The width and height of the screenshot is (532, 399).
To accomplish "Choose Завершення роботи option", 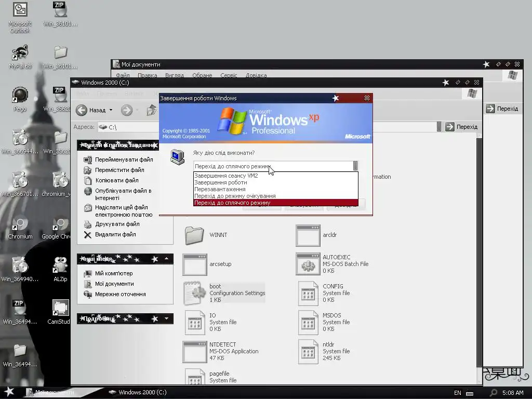I will (x=275, y=182).
